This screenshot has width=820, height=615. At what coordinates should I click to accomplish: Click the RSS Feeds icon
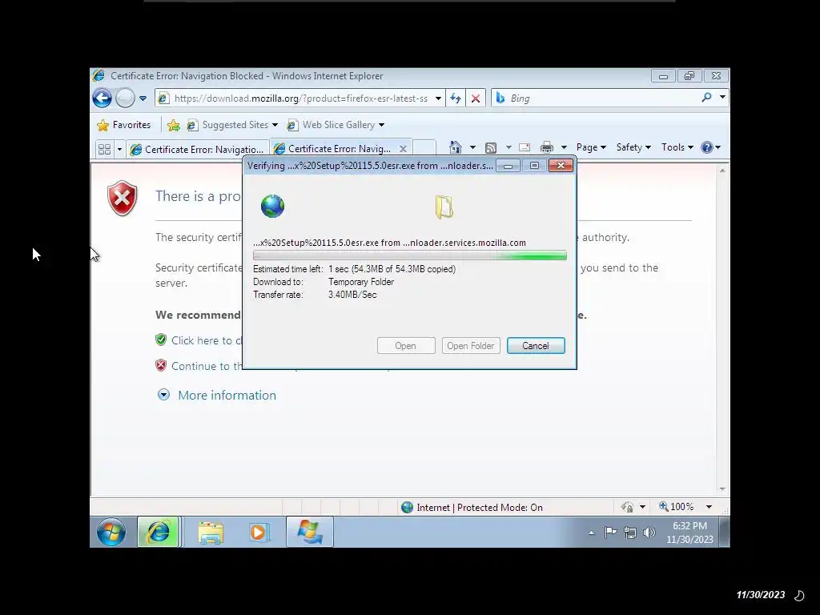[491, 147]
